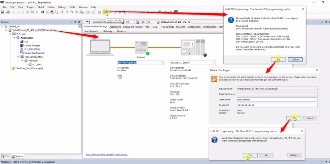Click the GVL globe icon in the tree
This screenshot has height=164, width=330.
pos(22,42)
